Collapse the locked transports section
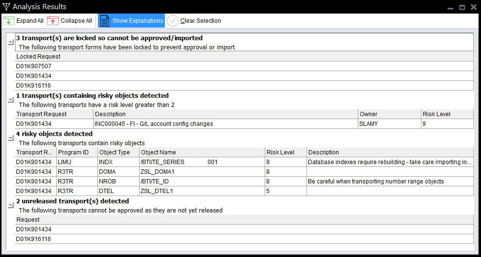Viewport: 481px width, 257px height. [x=11, y=42]
